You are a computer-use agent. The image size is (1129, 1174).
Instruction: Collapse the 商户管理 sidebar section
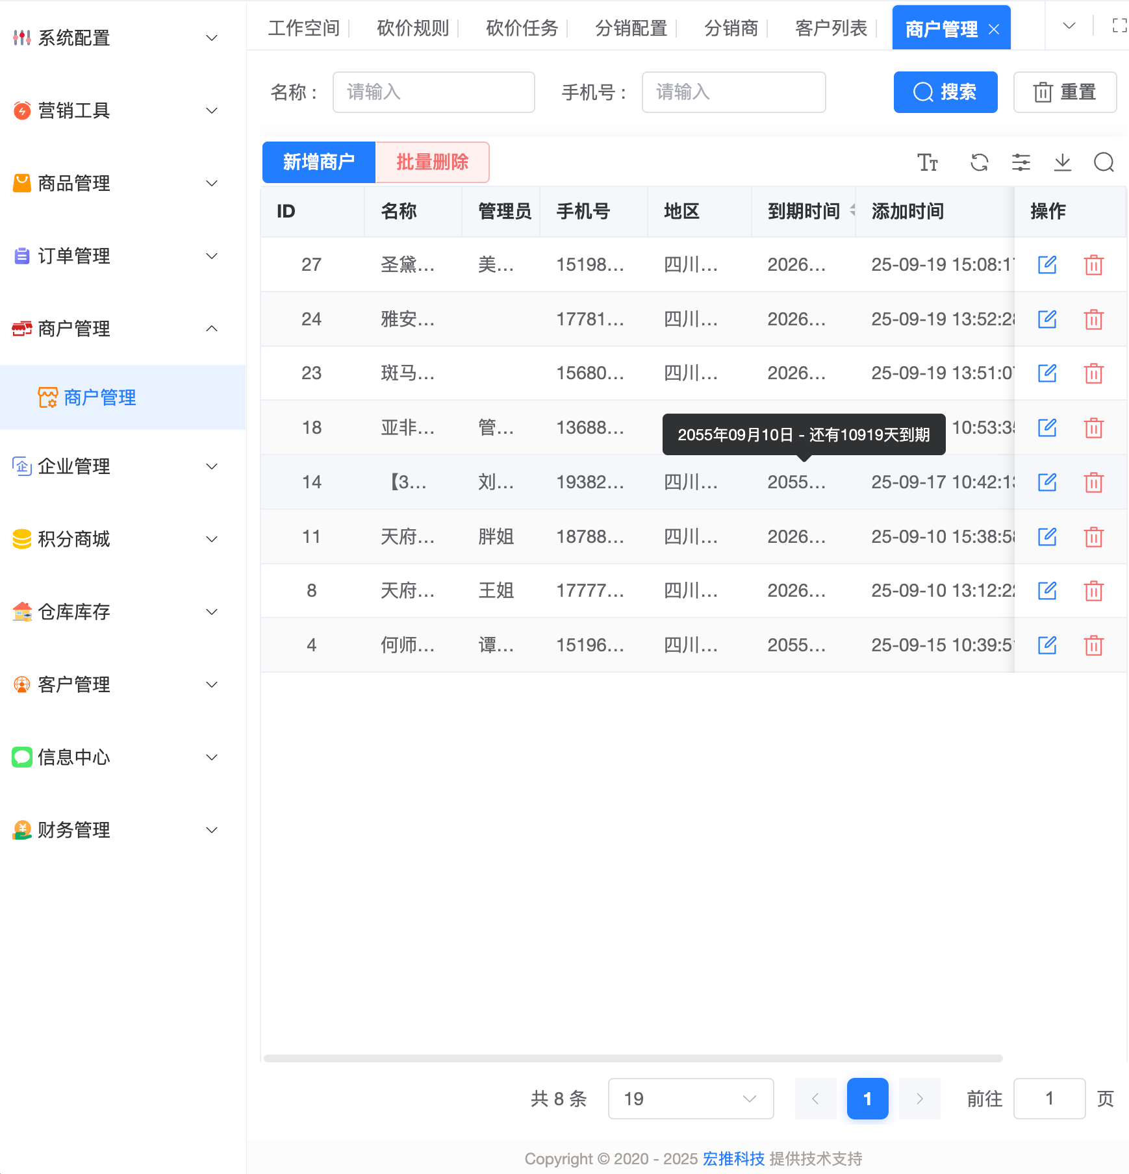click(211, 329)
